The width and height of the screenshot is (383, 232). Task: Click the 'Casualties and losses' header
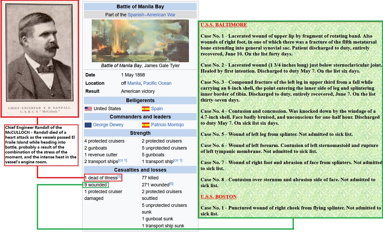click(140, 170)
